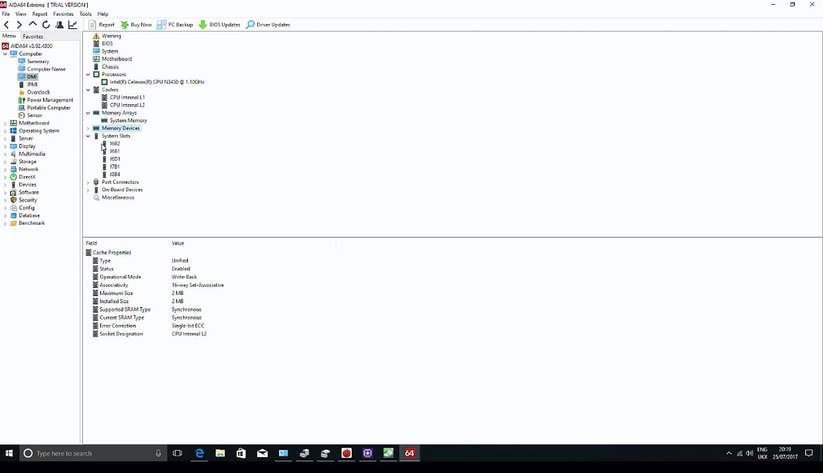Viewport: 823px width, 473px height.
Task: Open the Windows Start menu
Action: (10, 453)
